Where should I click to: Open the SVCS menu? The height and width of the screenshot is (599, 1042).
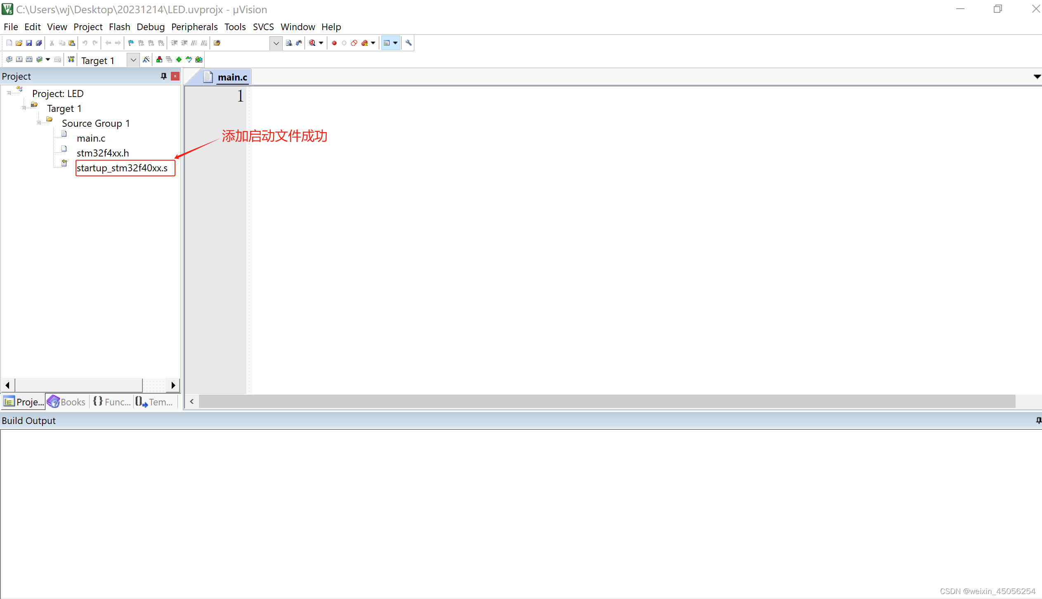pos(263,27)
